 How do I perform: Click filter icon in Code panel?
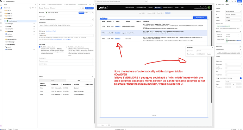[33, 8]
